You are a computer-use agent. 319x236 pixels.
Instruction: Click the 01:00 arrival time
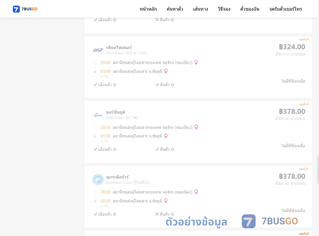click(x=105, y=71)
